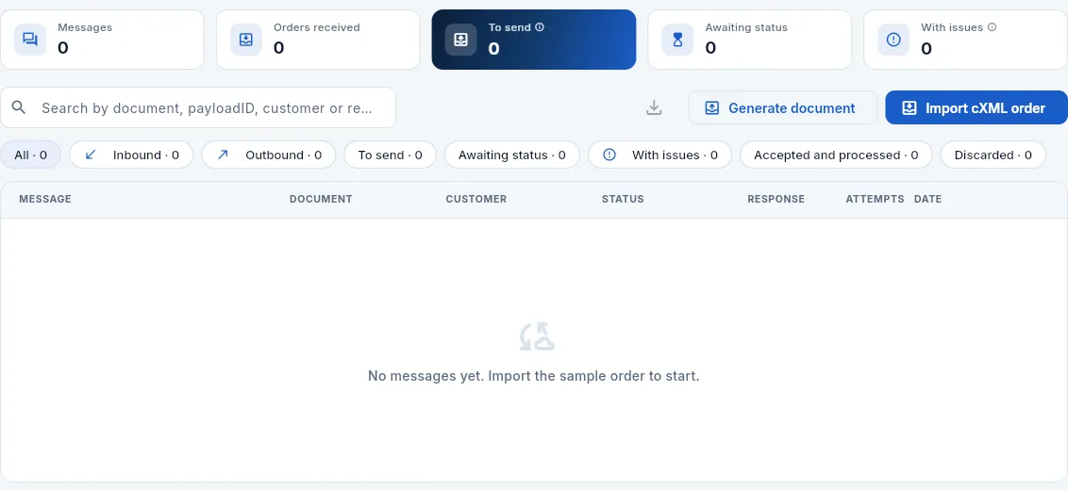Image resolution: width=1068 pixels, height=490 pixels.
Task: Click the Messages card chat icon
Action: (30, 40)
